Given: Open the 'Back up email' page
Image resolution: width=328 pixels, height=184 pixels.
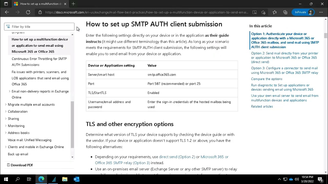Looking at the screenshot, I should [x=18, y=154].
